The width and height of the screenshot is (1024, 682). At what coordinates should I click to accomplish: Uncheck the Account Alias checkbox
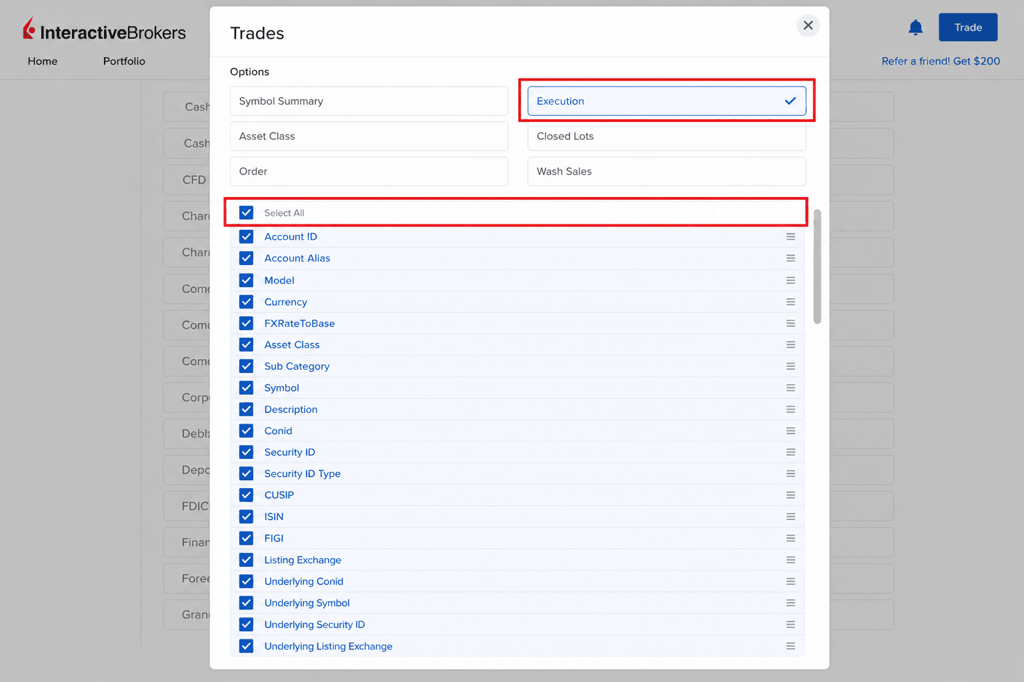(247, 258)
